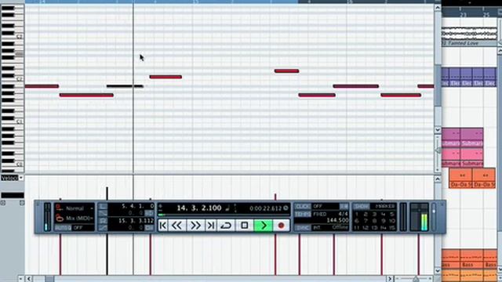Click the transport output level slider
Viewport: 502px width, 282px height.
coord(434,216)
